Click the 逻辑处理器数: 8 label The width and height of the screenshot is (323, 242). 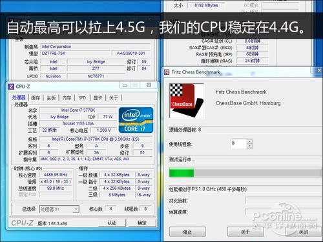pos(185,130)
